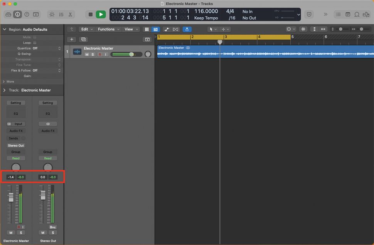Image resolution: width=374 pixels, height=245 pixels.
Task: Enable the Loop checkbox in Region inspector
Action: 34,43
